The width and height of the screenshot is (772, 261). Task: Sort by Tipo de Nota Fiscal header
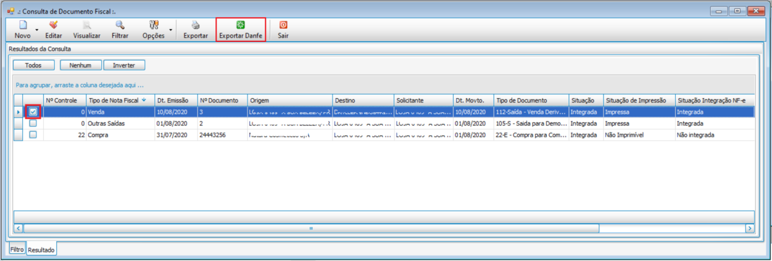click(120, 100)
